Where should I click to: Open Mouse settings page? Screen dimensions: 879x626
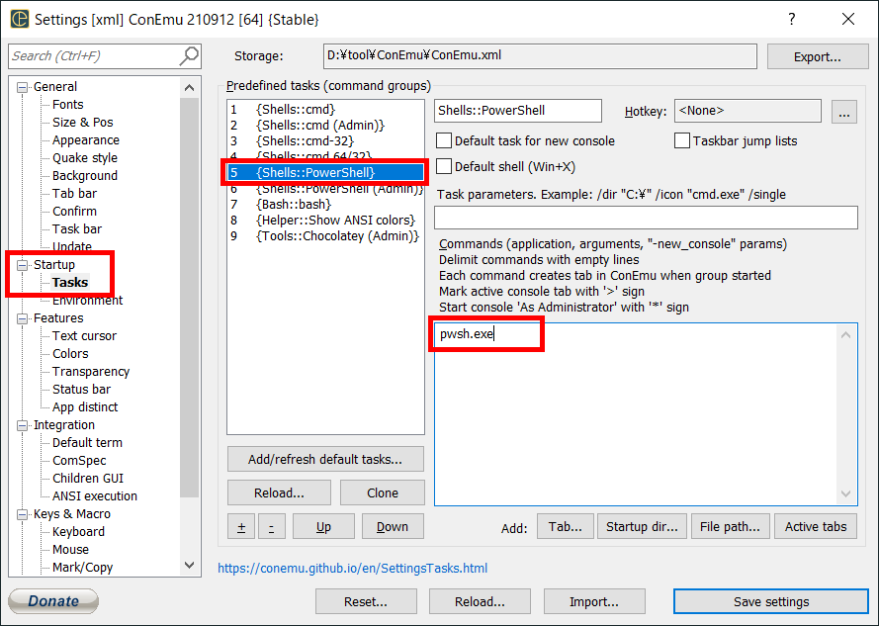(x=70, y=550)
